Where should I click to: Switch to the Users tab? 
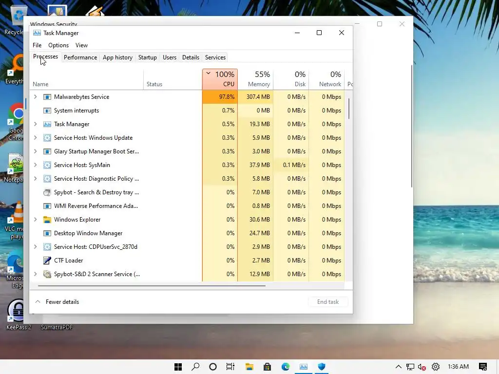point(169,57)
